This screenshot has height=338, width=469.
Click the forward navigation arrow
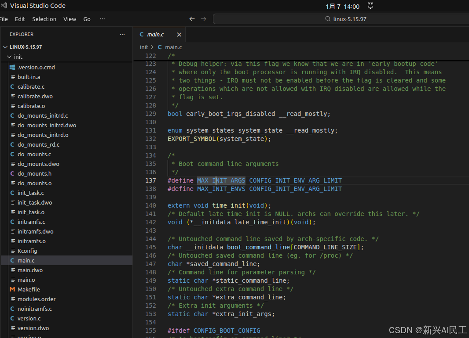click(202, 18)
